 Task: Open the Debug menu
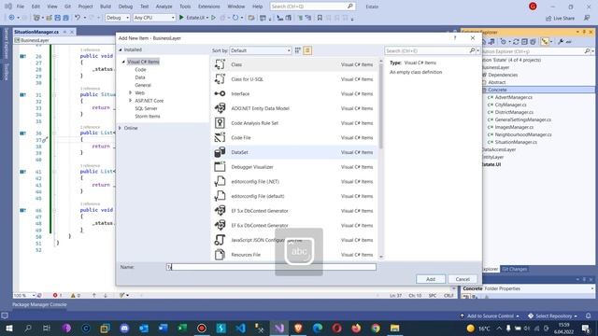pyautogui.click(x=125, y=7)
